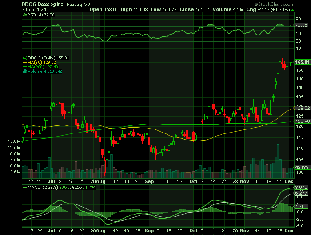Click the 15.0M volume axis label
311x235 pixels.
[x=14, y=141]
